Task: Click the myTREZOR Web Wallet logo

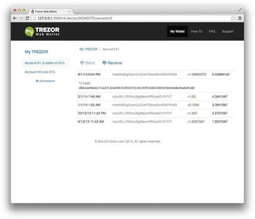Action: pos(42,32)
